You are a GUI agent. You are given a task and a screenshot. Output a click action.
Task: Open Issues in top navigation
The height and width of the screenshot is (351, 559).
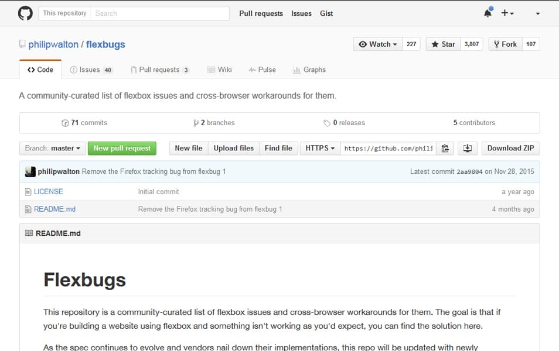click(x=301, y=13)
